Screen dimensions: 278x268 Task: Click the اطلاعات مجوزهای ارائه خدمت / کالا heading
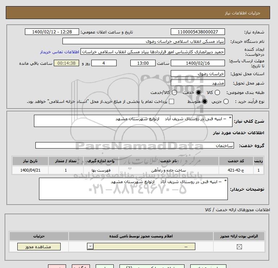pos(238,210)
